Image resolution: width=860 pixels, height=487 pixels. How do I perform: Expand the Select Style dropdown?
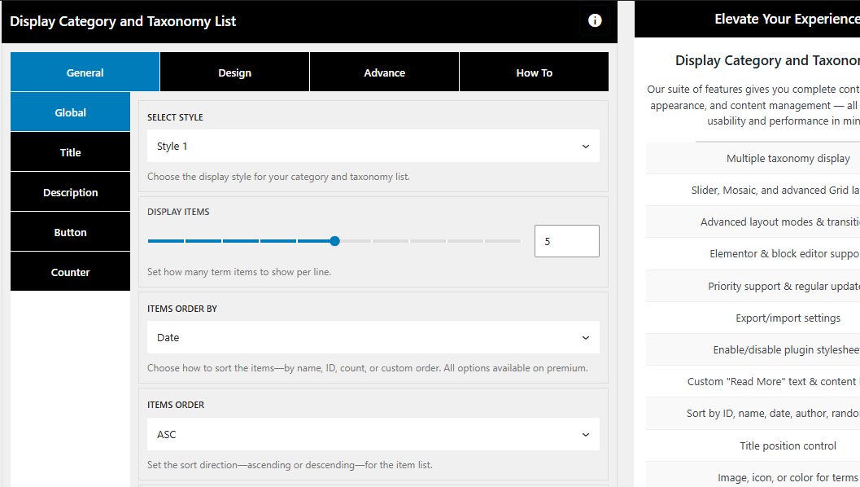click(373, 147)
